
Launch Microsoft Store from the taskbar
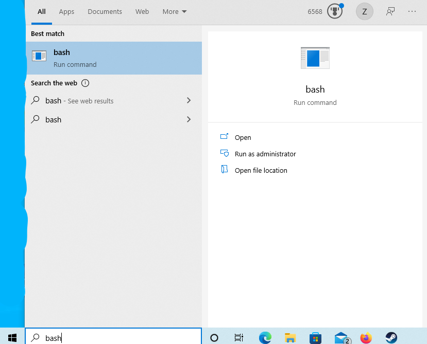[x=315, y=338]
